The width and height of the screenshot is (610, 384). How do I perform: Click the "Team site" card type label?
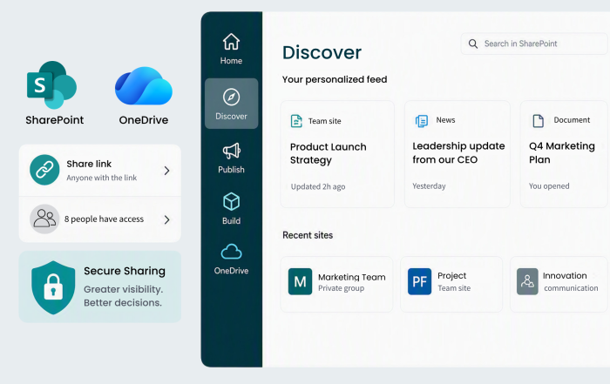[324, 121]
